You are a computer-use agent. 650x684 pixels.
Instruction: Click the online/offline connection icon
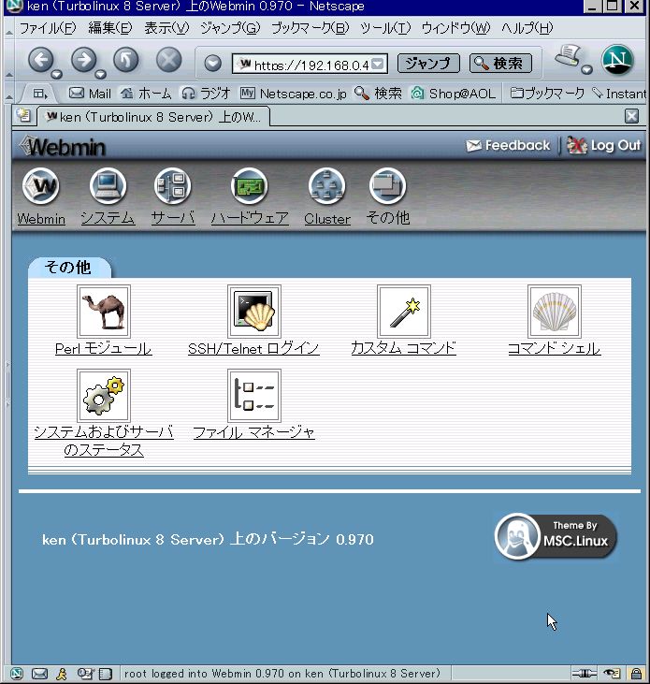(x=585, y=674)
